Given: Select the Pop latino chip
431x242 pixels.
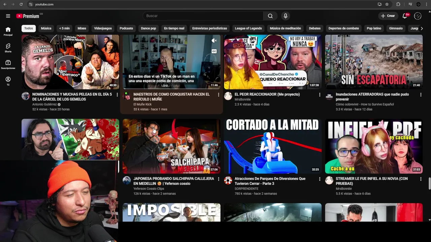Looking at the screenshot, I should point(374,28).
